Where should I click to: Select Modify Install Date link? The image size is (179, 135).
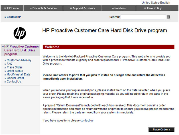(18, 74)
